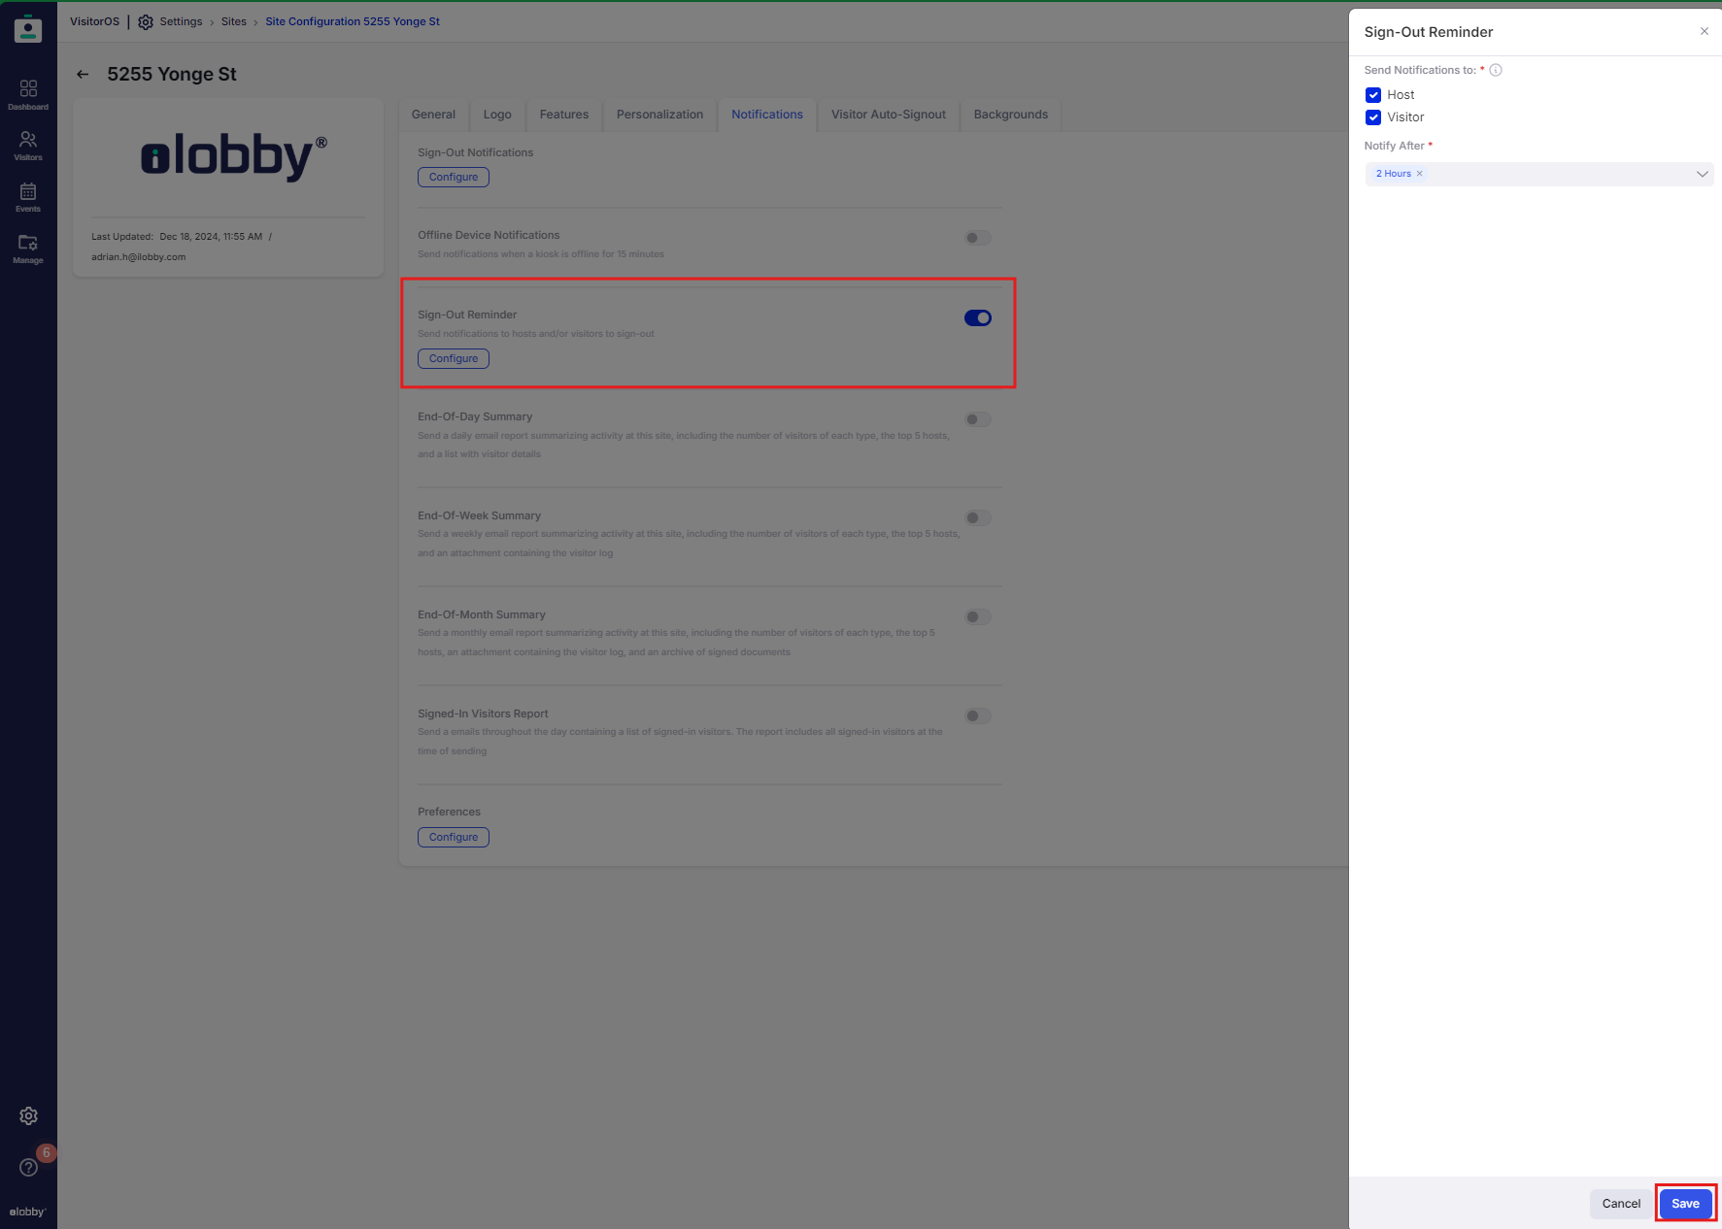This screenshot has width=1722, height=1229.
Task: Open the Dashboard sidebar icon
Action: [28, 94]
